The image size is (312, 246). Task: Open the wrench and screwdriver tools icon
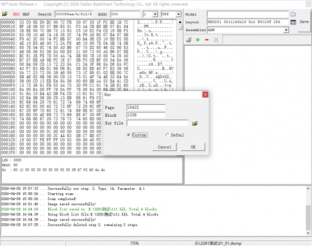216,40
